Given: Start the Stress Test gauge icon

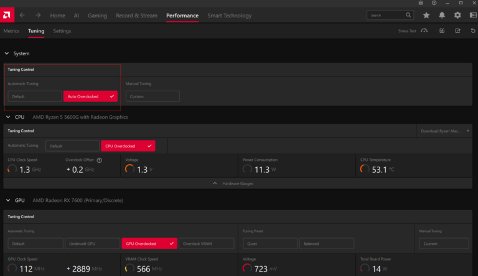Looking at the screenshot, I should (424, 30).
